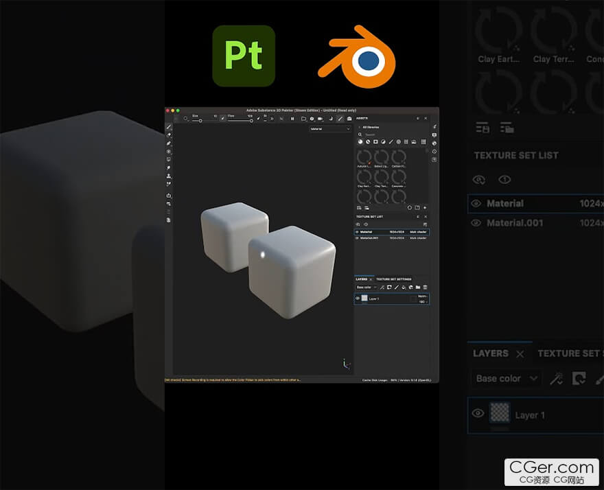Close the LAYERS tab with x

371,280
